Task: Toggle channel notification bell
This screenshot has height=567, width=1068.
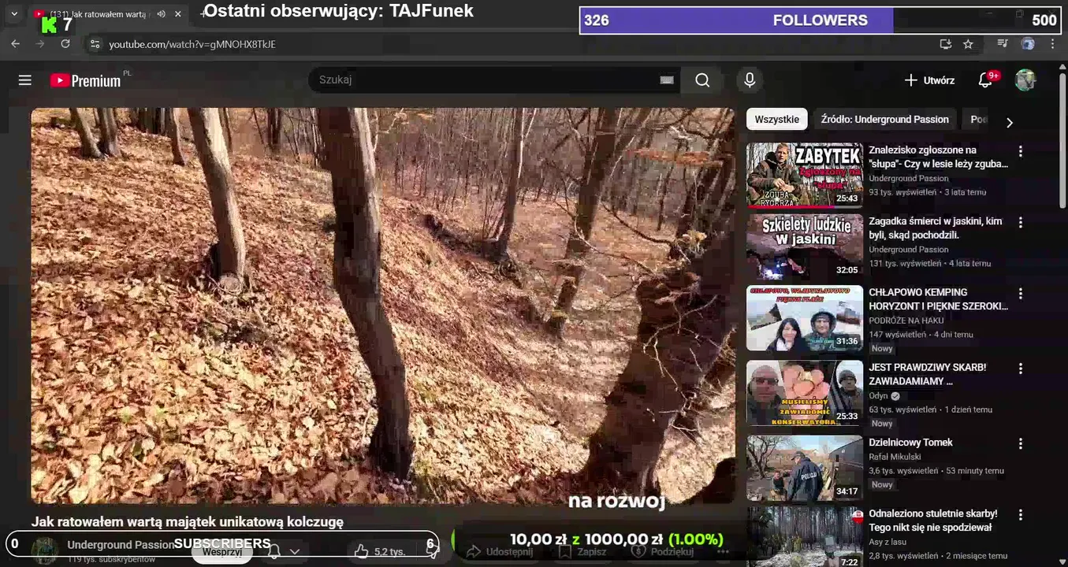Action: (274, 551)
